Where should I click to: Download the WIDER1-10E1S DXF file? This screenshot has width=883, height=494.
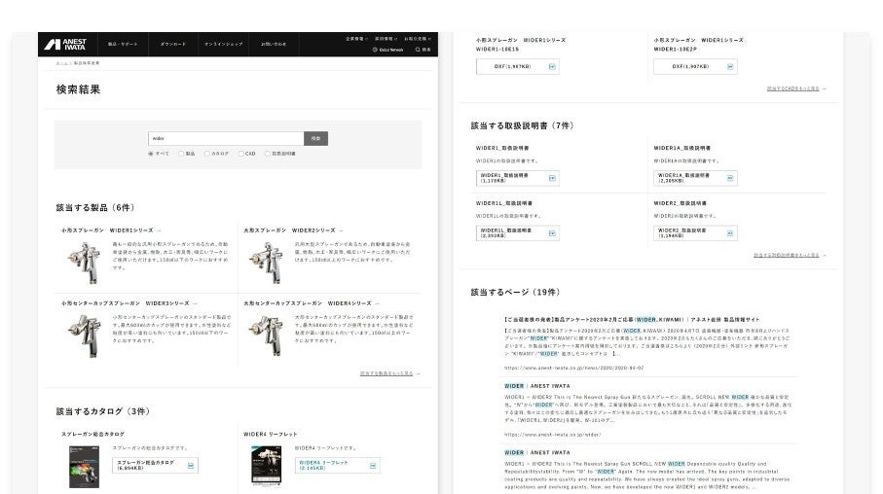[x=518, y=66]
